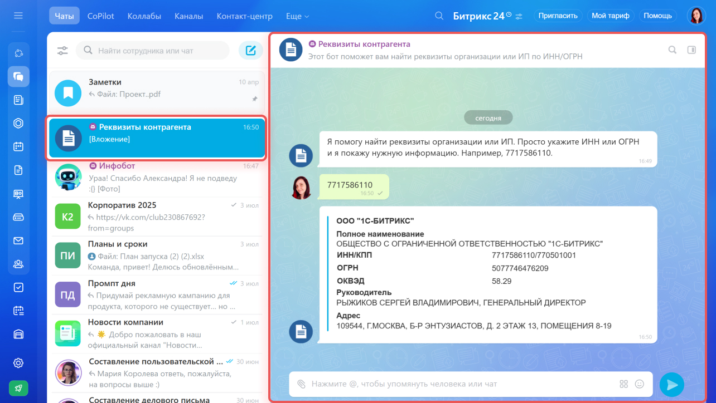Click the search magnifier in top bar
Image resolution: width=716 pixels, height=403 pixels.
click(x=439, y=16)
